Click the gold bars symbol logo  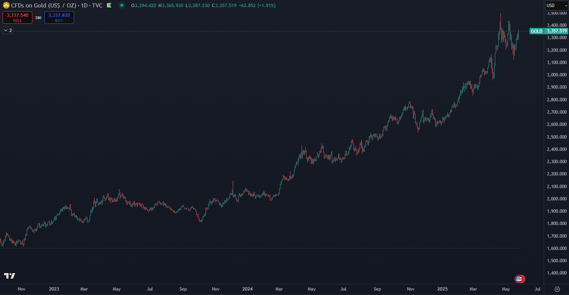point(6,6)
